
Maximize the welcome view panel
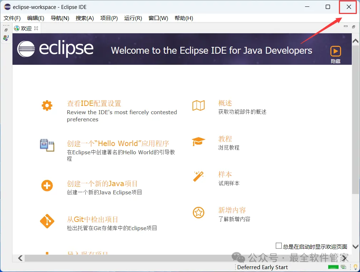(x=354, y=27)
